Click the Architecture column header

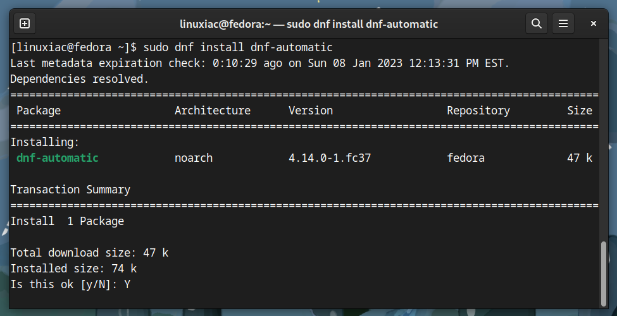click(x=213, y=111)
